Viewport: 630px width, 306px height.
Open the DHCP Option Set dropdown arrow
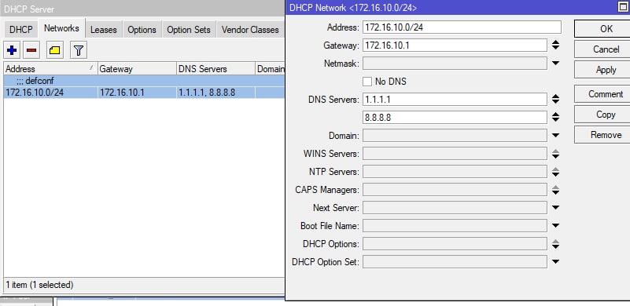pyautogui.click(x=555, y=262)
